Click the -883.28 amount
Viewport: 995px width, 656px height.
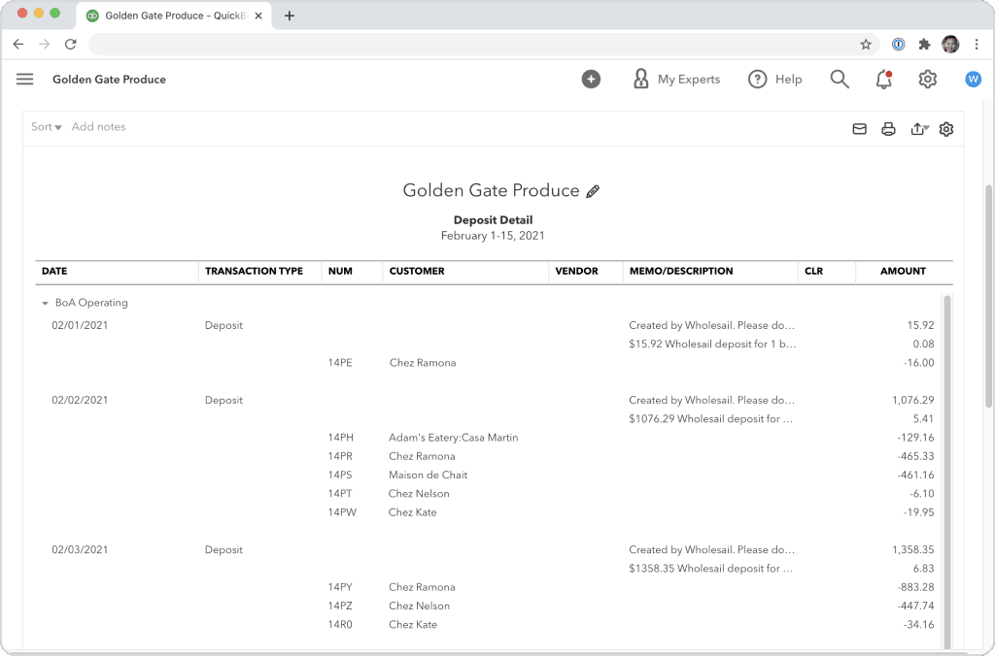pyautogui.click(x=915, y=587)
